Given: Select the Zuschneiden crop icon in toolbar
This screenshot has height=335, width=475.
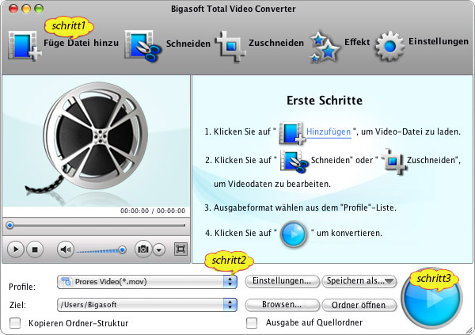Looking at the screenshot, I should (x=231, y=46).
